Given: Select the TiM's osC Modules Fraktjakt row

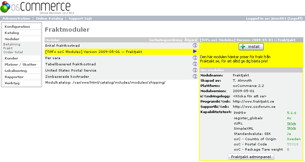Looking at the screenshot, I should [x=122, y=52].
